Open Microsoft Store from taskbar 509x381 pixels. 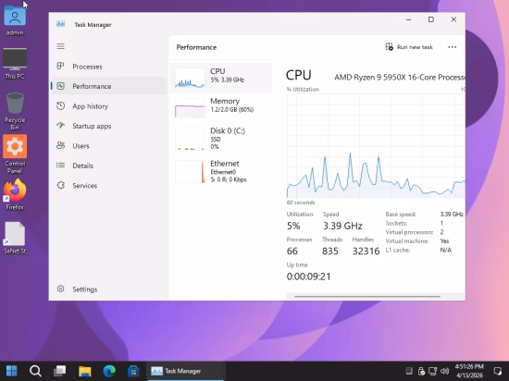coord(133,371)
